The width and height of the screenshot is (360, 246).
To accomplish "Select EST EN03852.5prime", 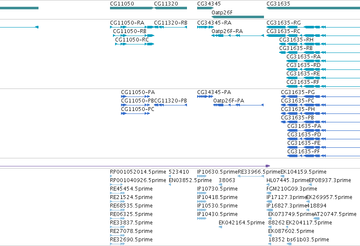I will click(x=170, y=185).
